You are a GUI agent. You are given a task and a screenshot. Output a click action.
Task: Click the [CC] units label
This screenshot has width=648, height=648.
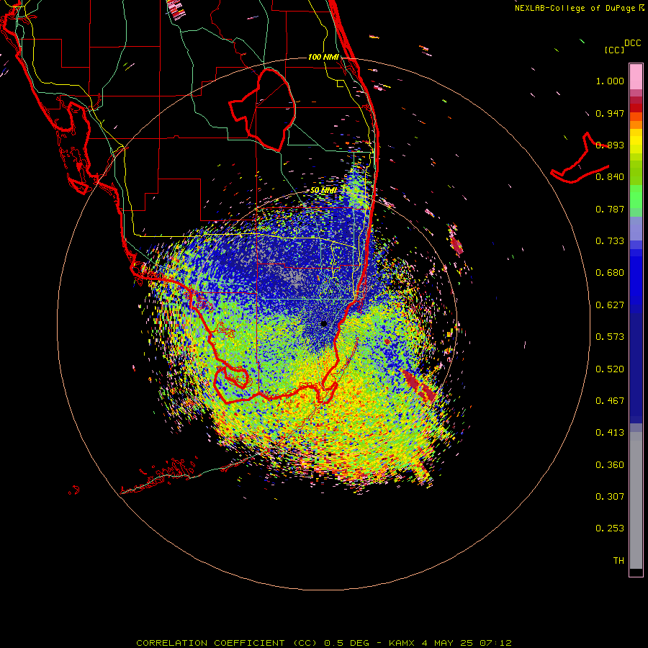tap(614, 50)
